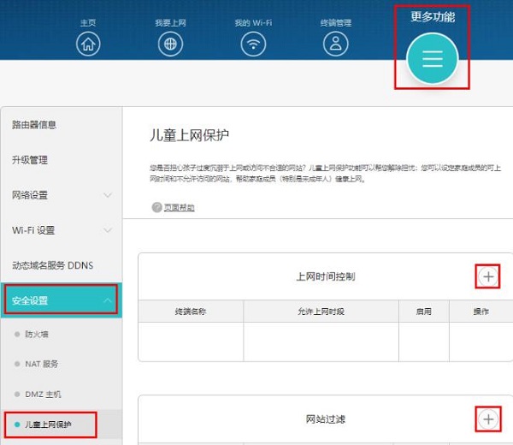The height and width of the screenshot is (445, 513).
Task: Select 升级管理 in the sidebar
Action: click(30, 160)
